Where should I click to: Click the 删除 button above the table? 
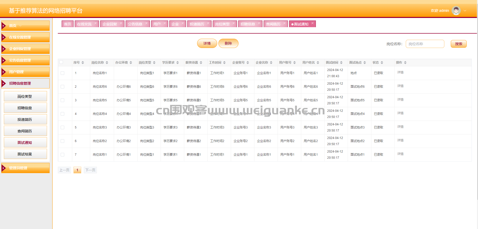(x=228, y=43)
